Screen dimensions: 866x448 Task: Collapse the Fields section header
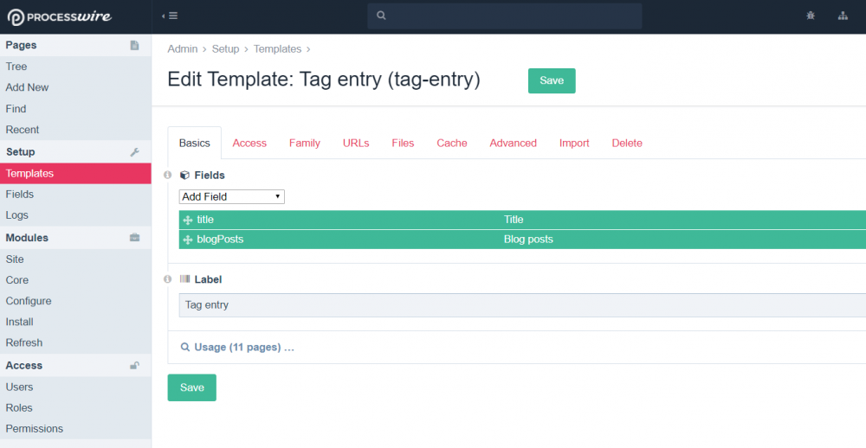click(x=210, y=175)
